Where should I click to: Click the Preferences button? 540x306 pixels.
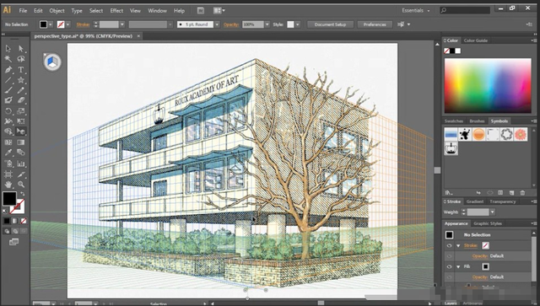[375, 24]
